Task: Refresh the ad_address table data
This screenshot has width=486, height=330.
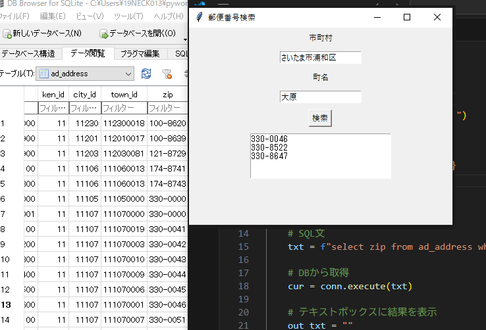Action: pos(146,74)
